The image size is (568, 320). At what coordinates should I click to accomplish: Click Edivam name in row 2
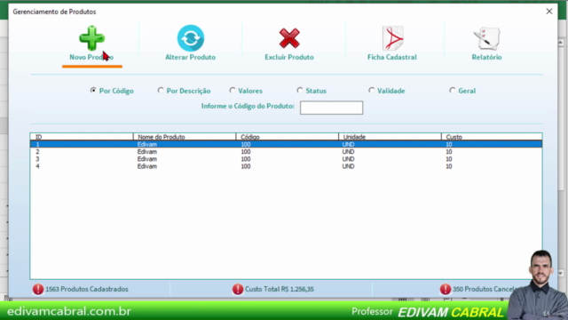tap(147, 152)
